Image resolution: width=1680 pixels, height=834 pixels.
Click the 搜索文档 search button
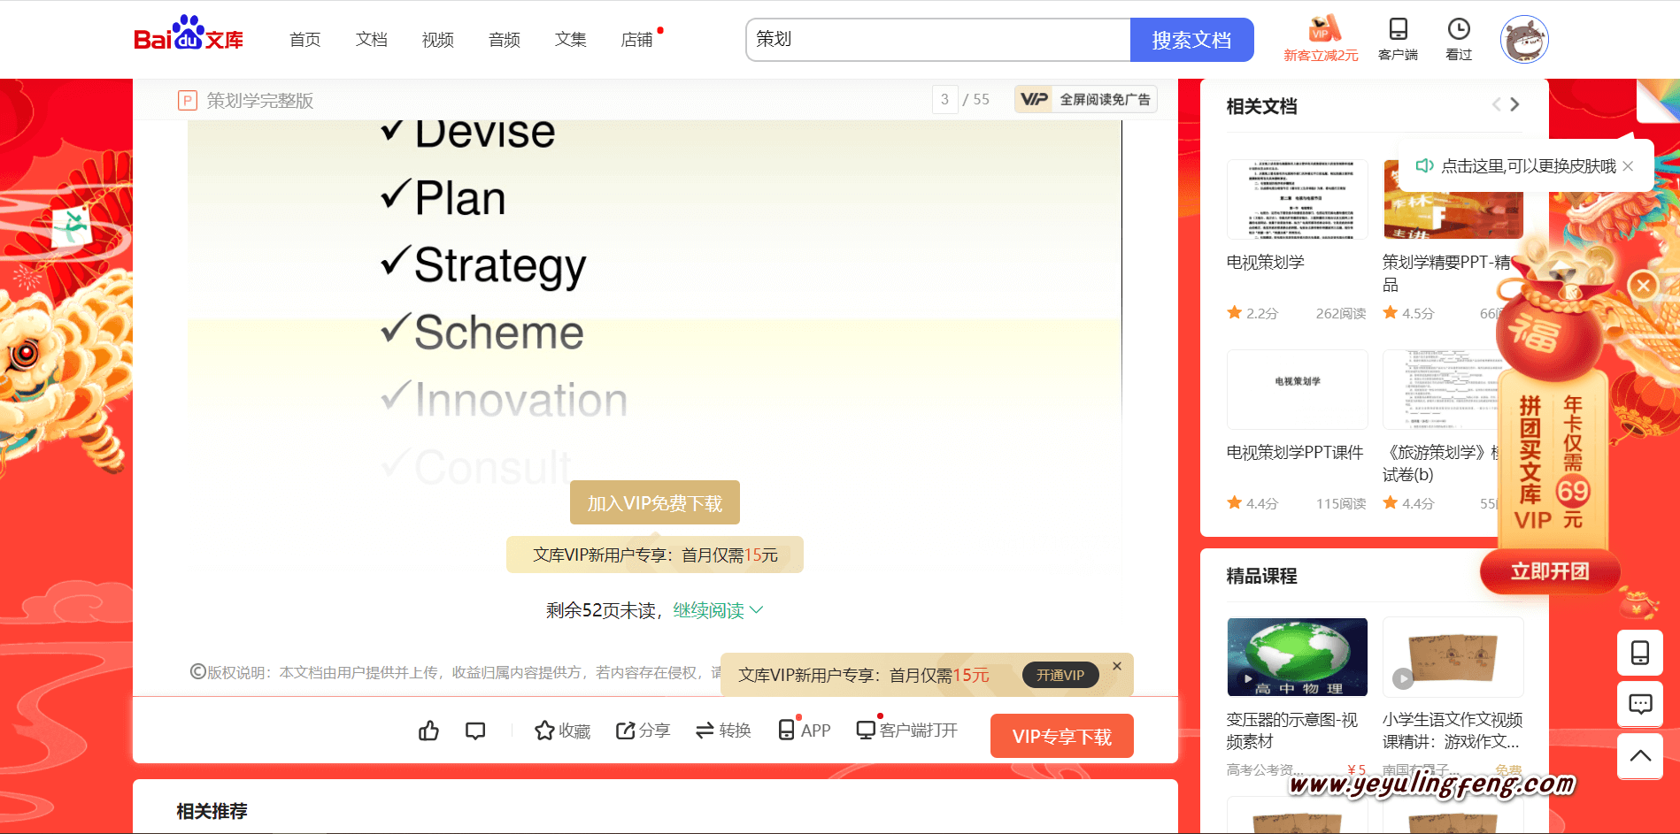pyautogui.click(x=1191, y=40)
